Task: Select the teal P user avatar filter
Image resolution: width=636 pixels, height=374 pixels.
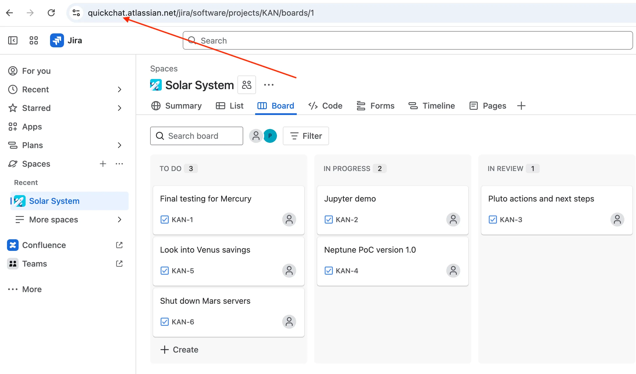Action: point(270,136)
